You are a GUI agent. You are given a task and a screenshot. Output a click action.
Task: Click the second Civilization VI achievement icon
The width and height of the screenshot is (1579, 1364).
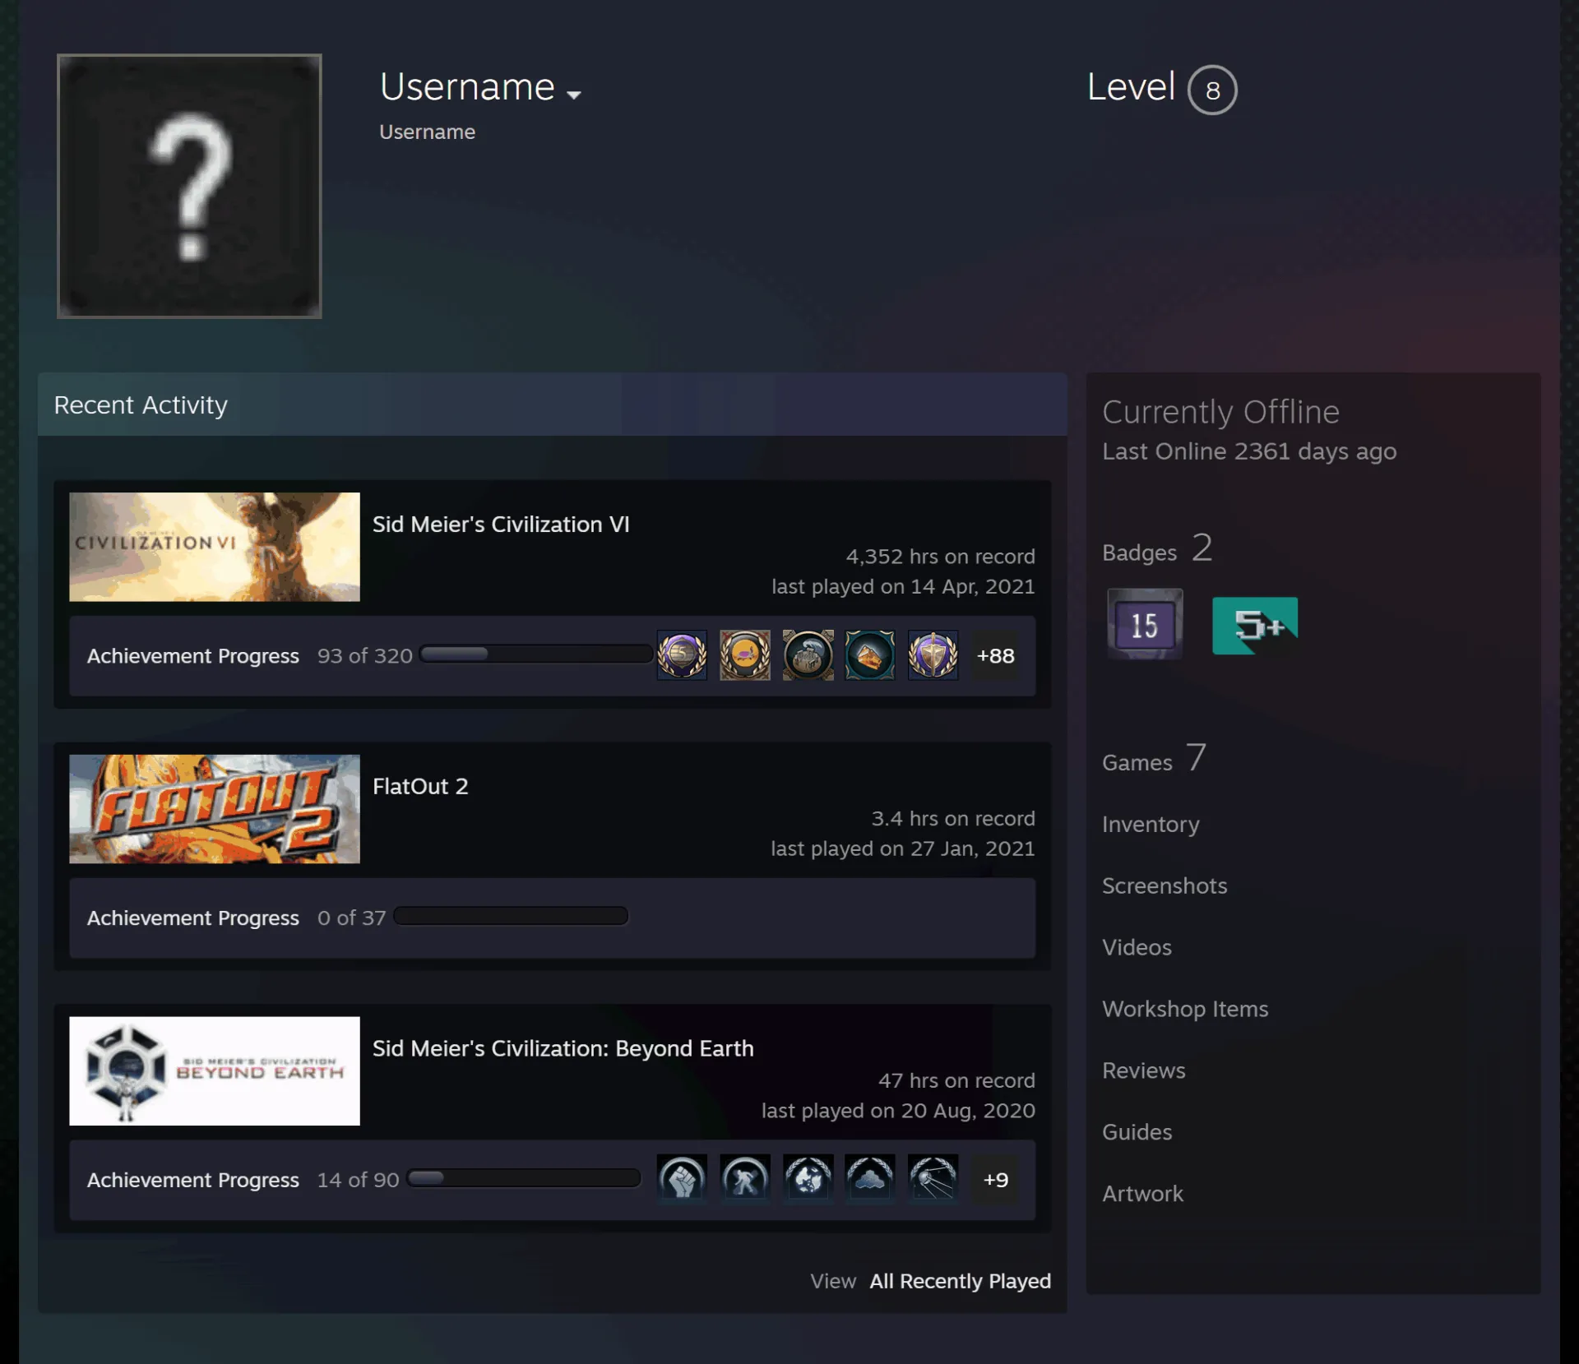744,655
